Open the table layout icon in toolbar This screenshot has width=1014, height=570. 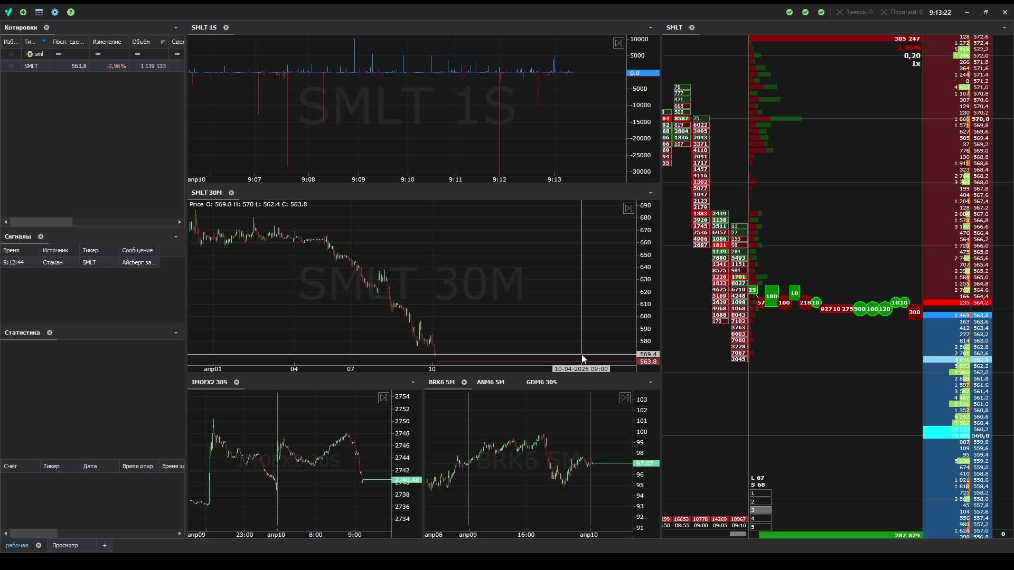39,12
